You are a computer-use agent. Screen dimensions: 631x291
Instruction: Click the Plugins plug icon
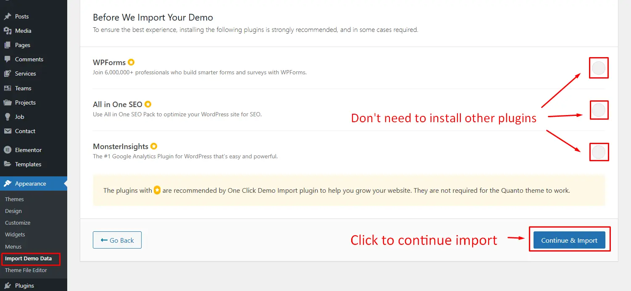point(8,286)
